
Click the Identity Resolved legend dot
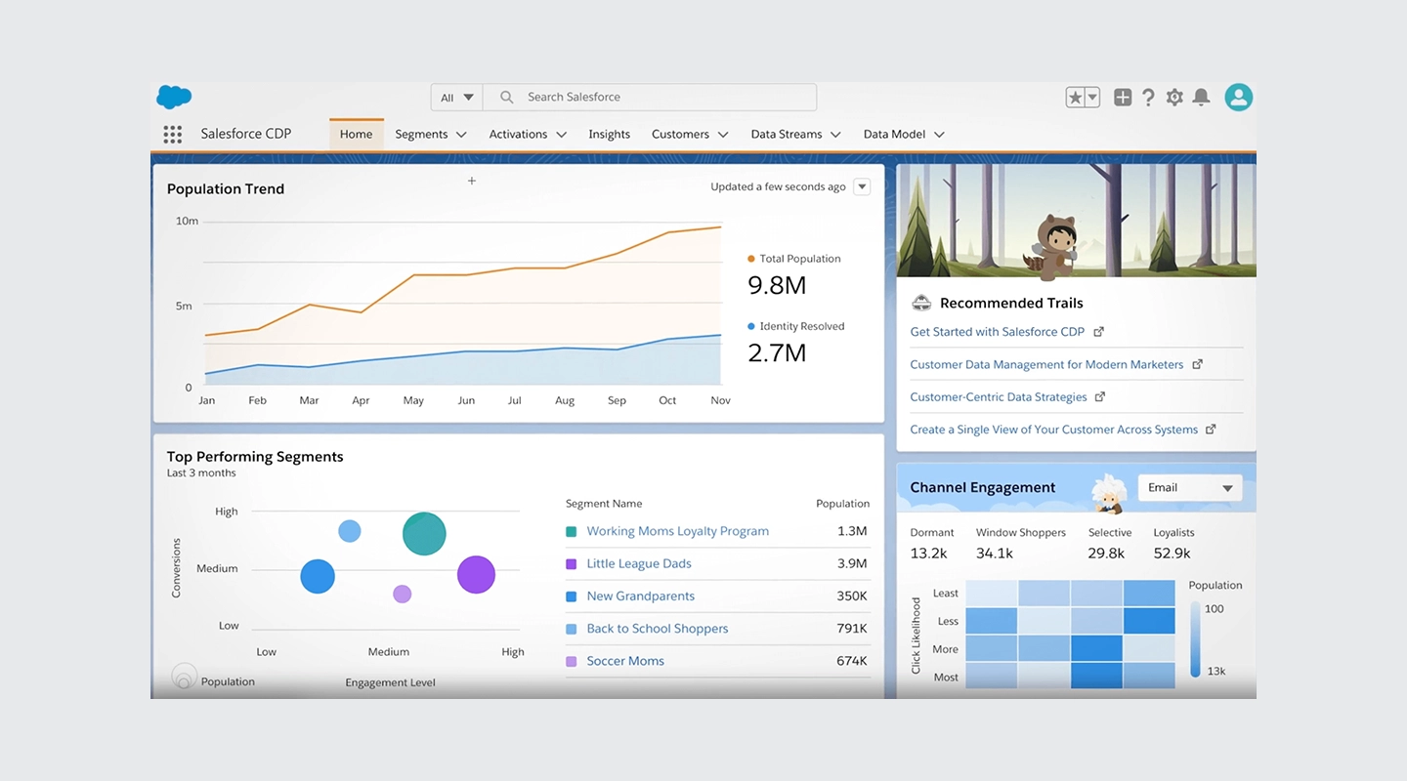point(750,326)
